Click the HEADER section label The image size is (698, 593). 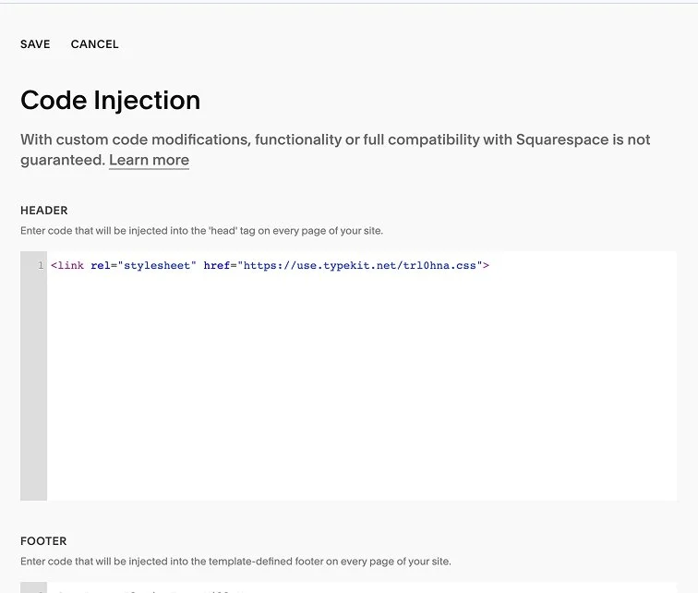coord(44,211)
